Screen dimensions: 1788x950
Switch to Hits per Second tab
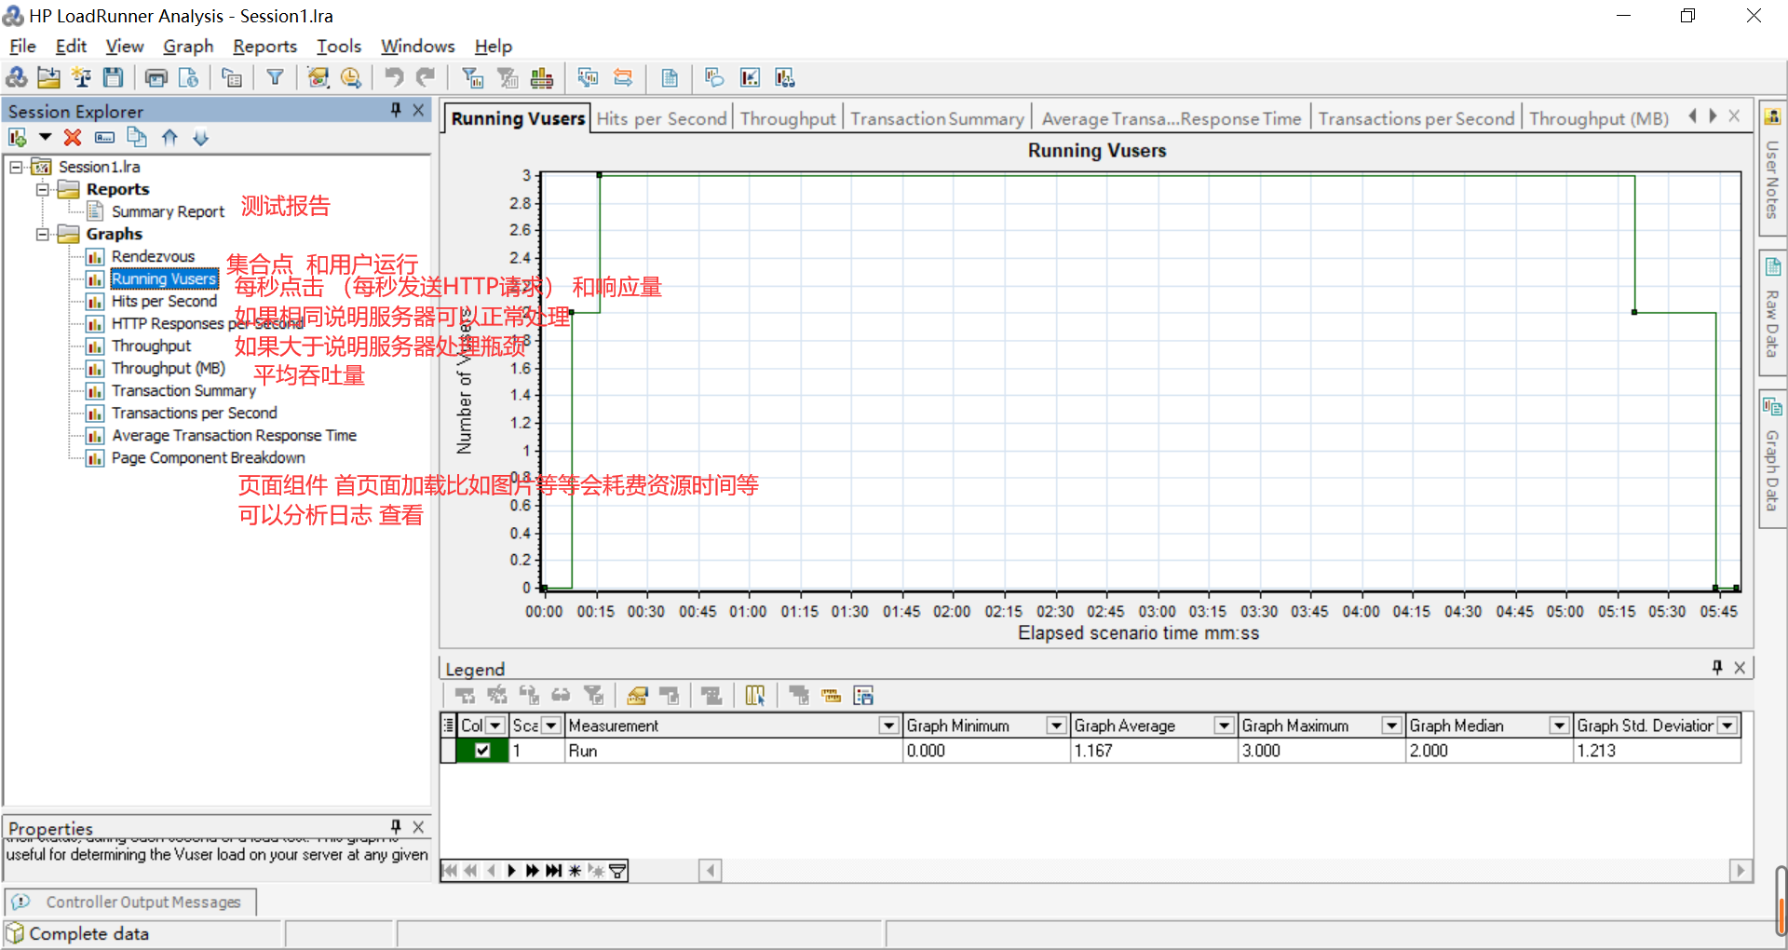661,118
